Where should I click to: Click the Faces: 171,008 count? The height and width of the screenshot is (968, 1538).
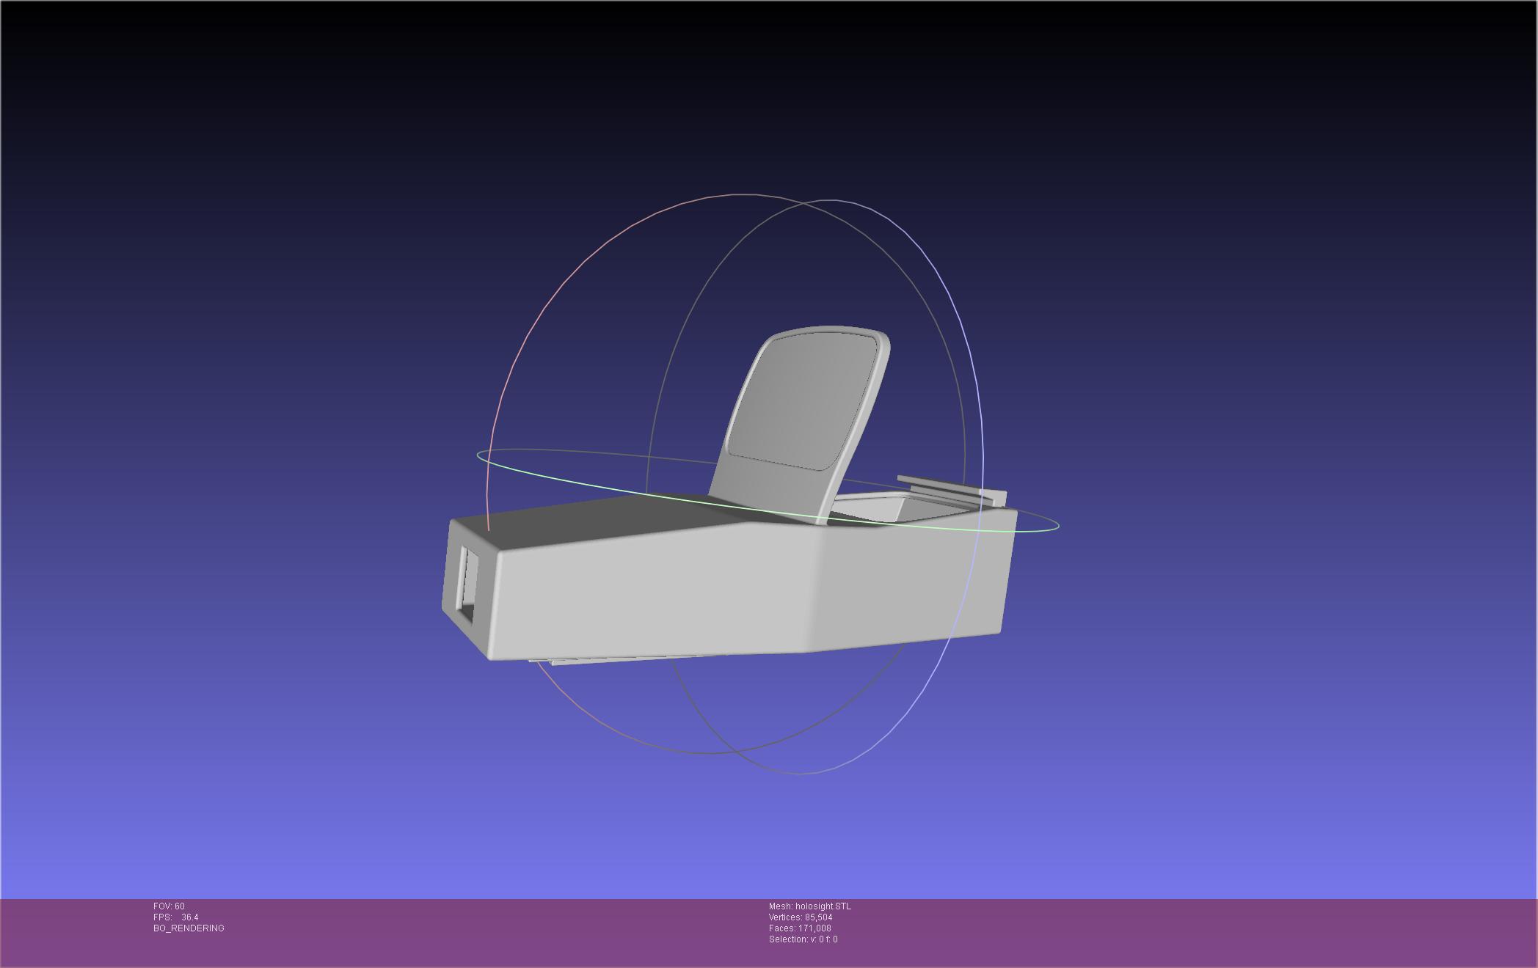[x=800, y=928]
